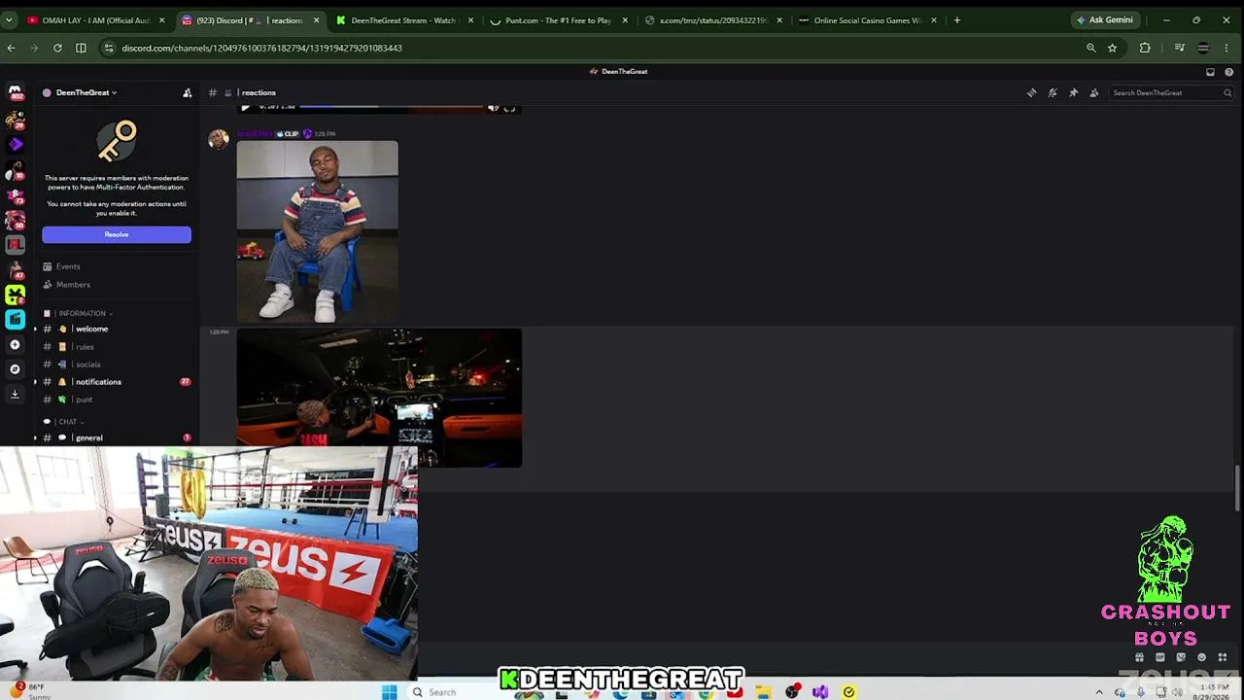Open Discord direct messages home icon
Image resolution: width=1244 pixels, height=700 pixels.
coord(15,93)
